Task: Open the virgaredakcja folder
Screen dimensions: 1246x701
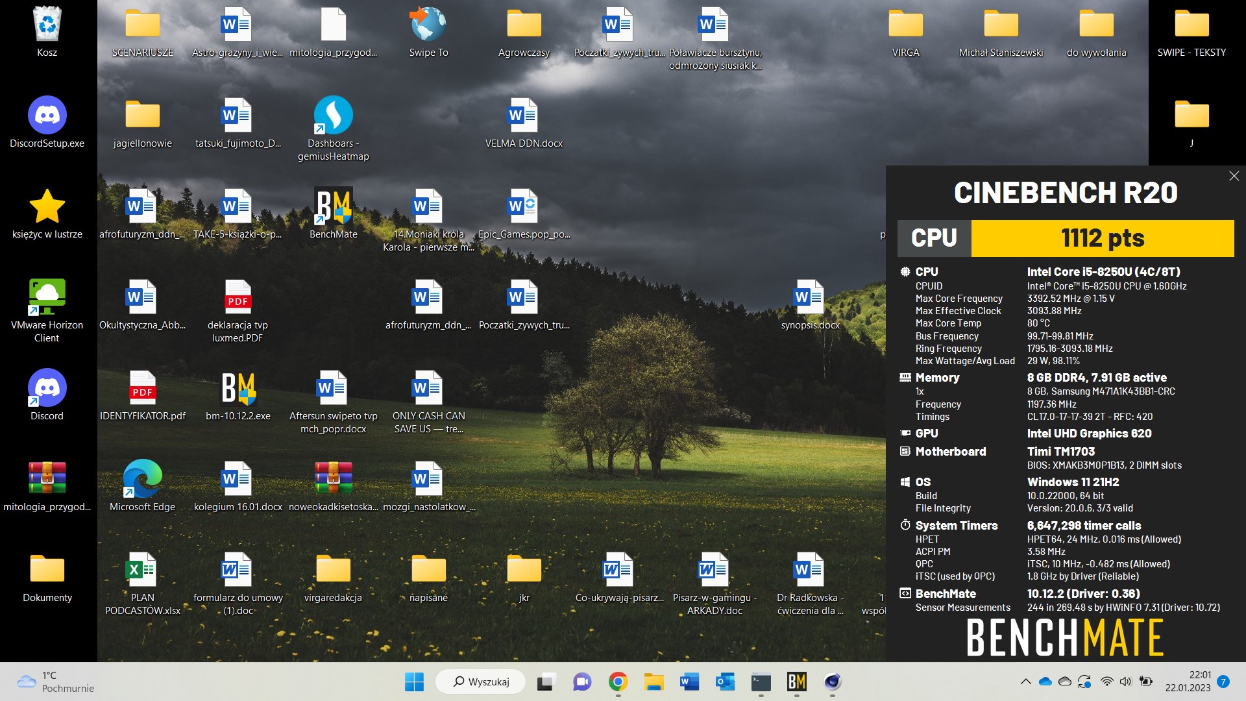Action: (x=334, y=569)
